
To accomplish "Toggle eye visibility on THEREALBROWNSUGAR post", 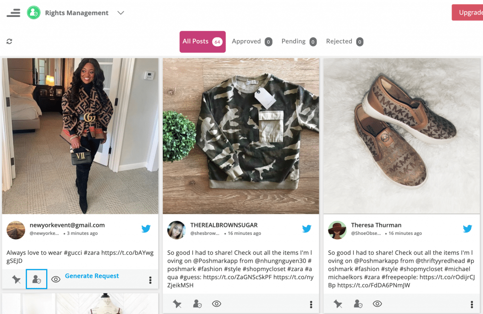I will coord(217,304).
